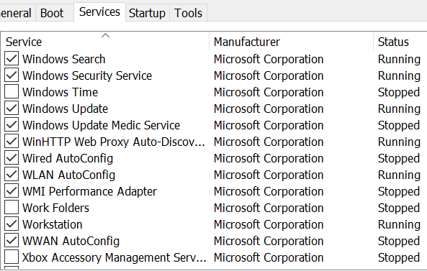This screenshot has height=271, width=427.
Task: Click Running status of WLAN AutoConfig
Action: pyautogui.click(x=399, y=175)
